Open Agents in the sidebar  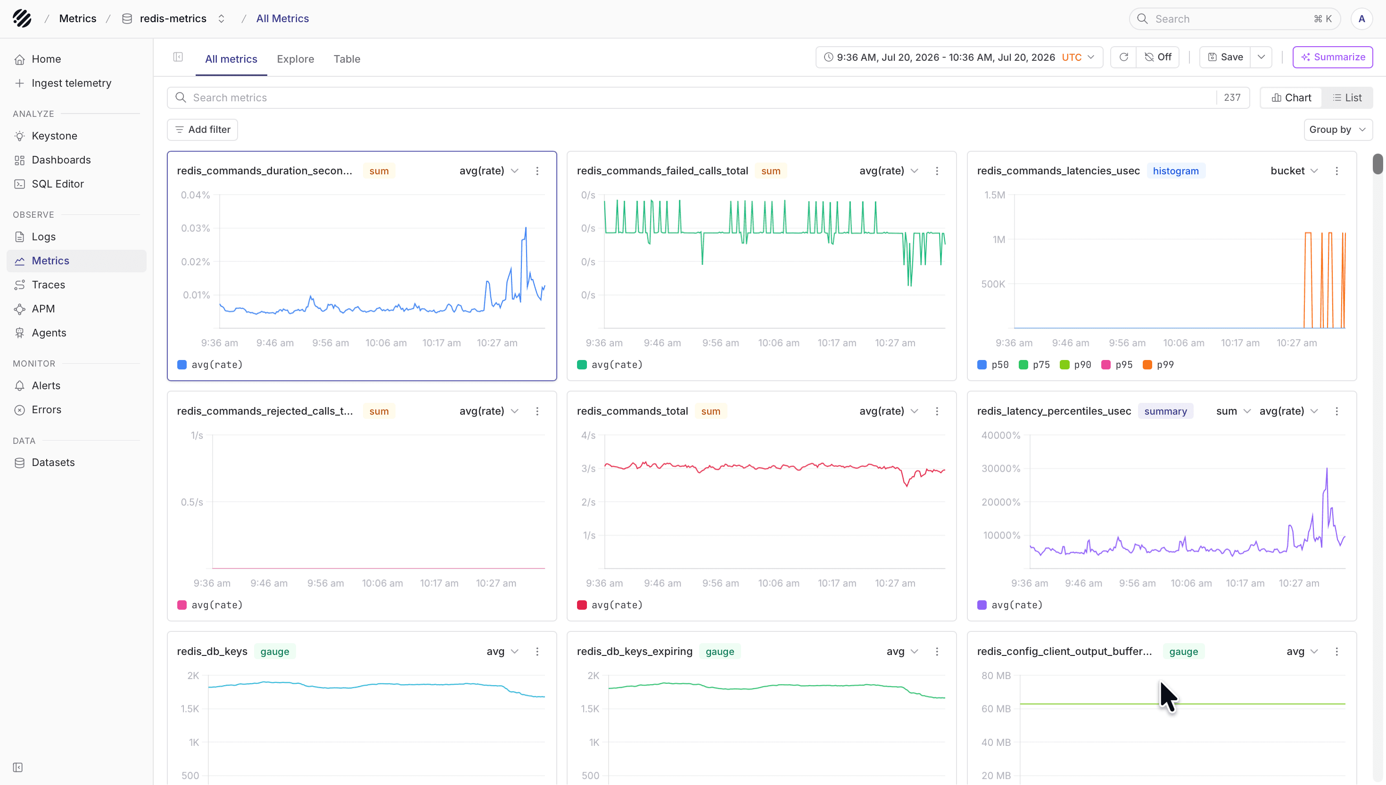[x=76, y=333]
